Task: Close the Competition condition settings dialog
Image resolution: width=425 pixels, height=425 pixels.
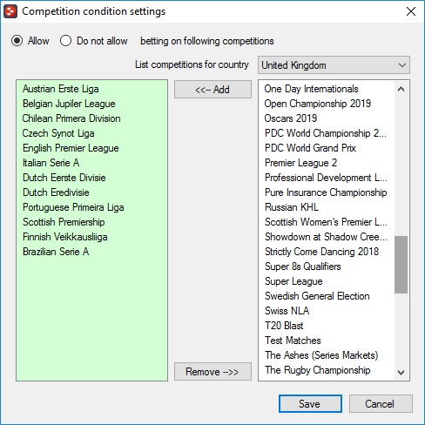Action: click(x=411, y=11)
